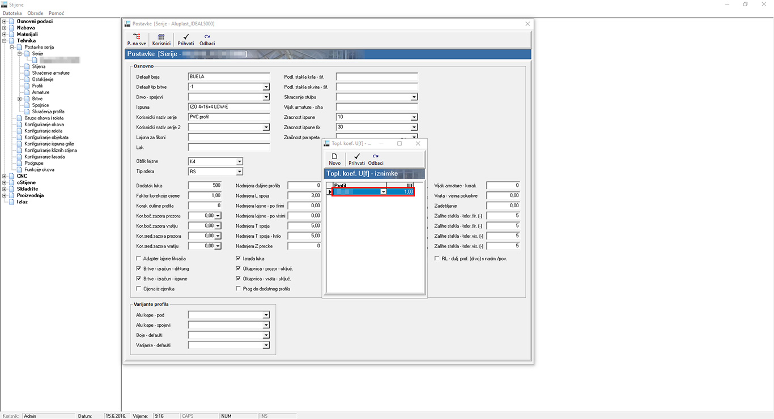Open 'Skraćenja profila' tree node
Screen dimensions: 774x419
tap(48, 112)
